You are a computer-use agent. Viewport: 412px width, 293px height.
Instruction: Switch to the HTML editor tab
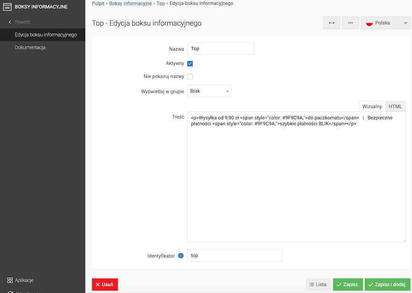coord(395,107)
